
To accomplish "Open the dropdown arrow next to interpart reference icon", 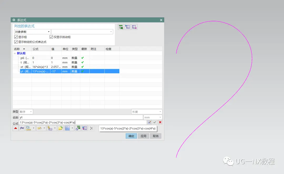I will pos(55,128).
